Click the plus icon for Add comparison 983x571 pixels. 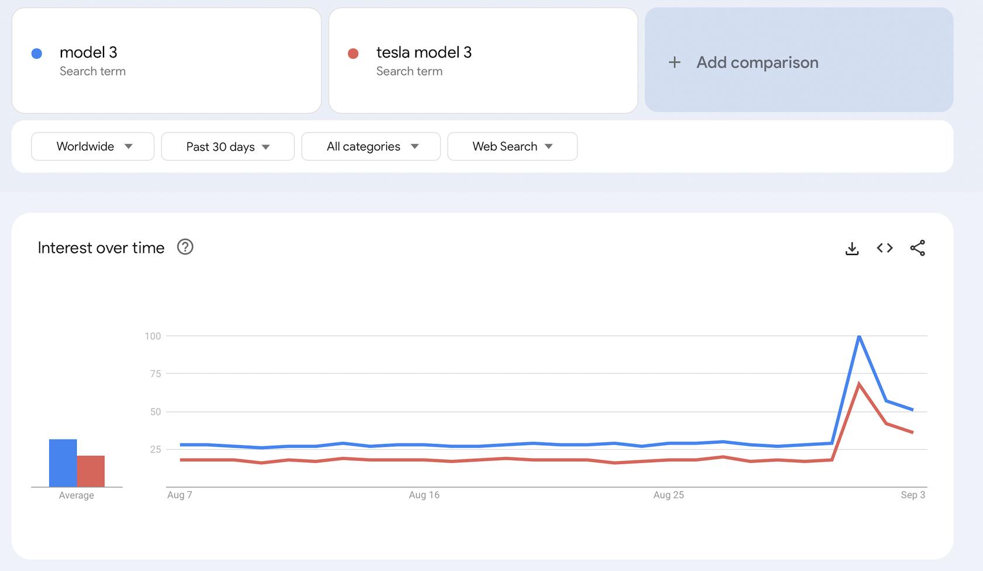pos(675,63)
